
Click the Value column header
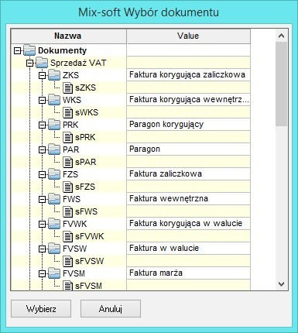(188, 36)
